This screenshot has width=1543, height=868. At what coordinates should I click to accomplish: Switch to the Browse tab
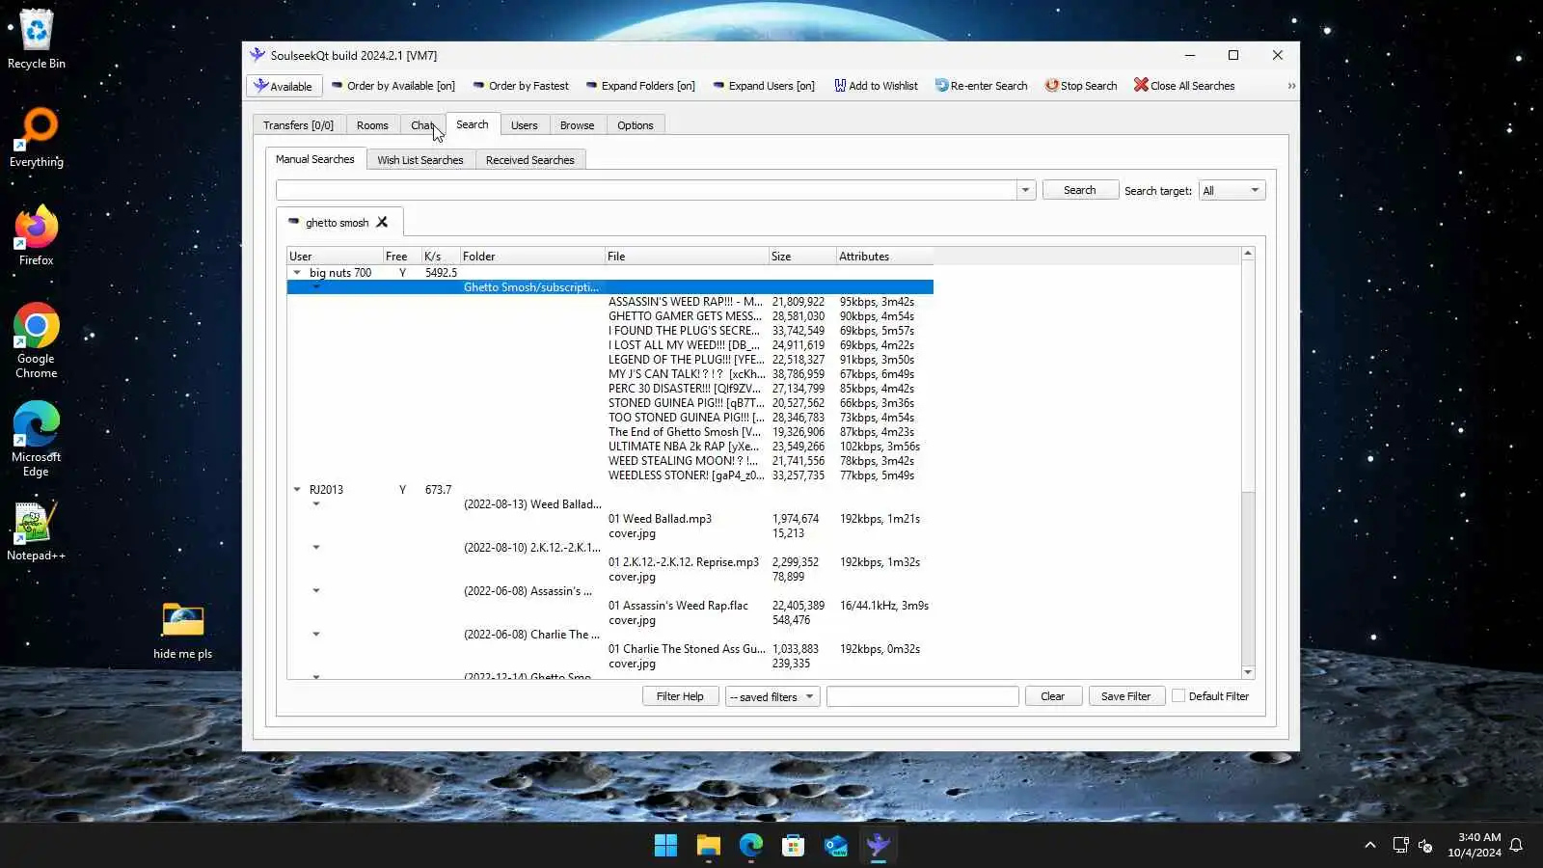(x=577, y=125)
